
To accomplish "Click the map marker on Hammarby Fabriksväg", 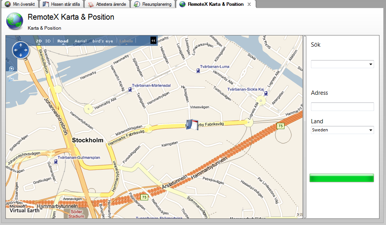I will [x=192, y=124].
